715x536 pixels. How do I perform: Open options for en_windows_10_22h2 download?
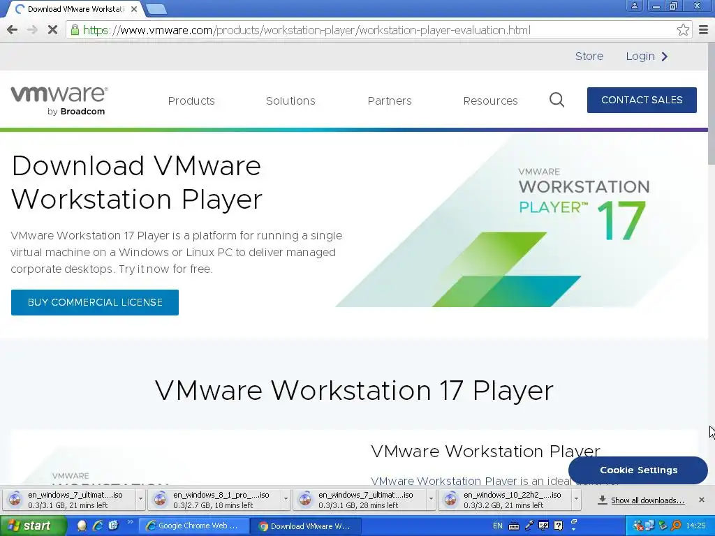click(x=576, y=500)
